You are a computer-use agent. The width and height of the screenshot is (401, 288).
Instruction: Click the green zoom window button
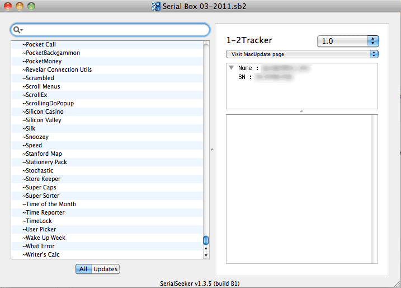[31, 6]
